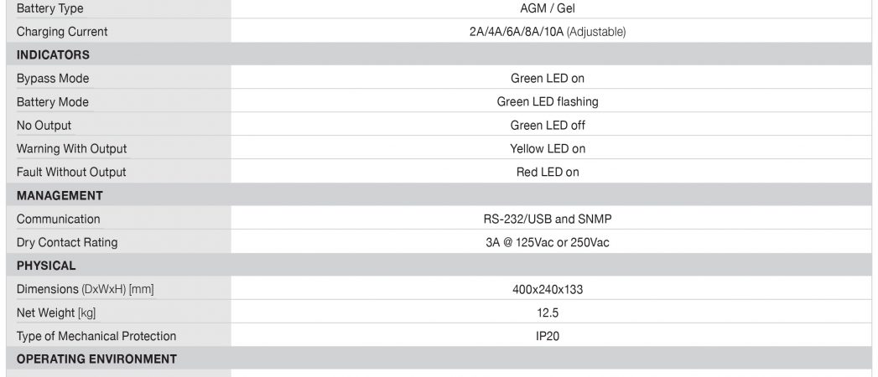Screen dimensions: 878x377
Task: Select the 3A @ 125Vac or 250Vac text
Action: click(547, 243)
